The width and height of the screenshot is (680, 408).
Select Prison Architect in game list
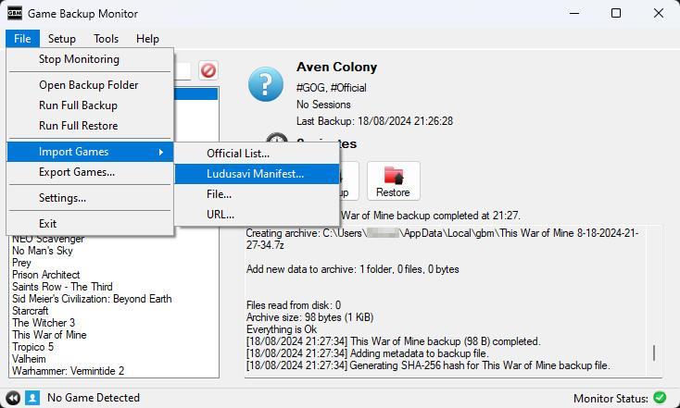click(45, 275)
